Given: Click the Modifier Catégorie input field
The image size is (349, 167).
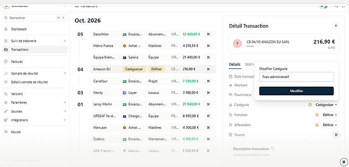Looking at the screenshot, I should pos(296,77).
